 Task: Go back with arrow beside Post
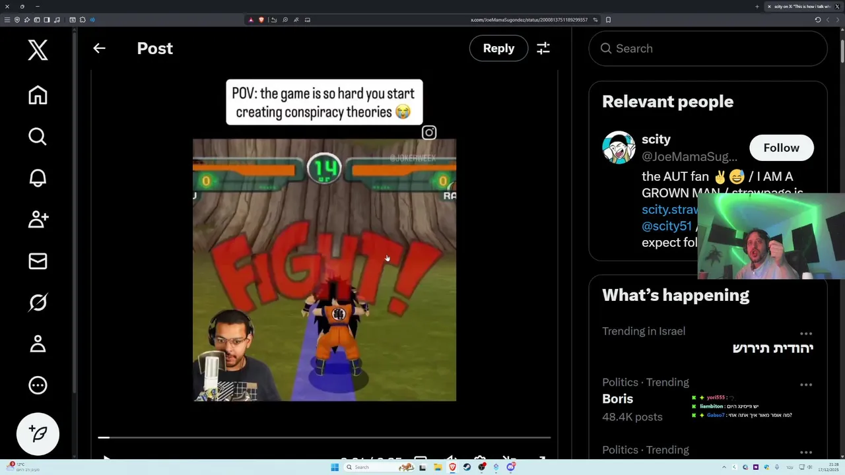99,48
